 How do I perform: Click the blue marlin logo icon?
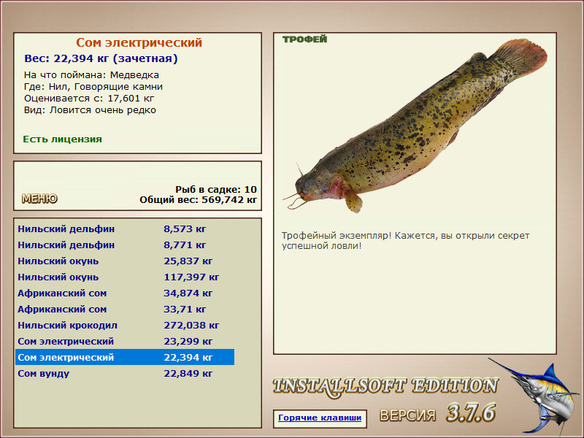tap(536, 396)
